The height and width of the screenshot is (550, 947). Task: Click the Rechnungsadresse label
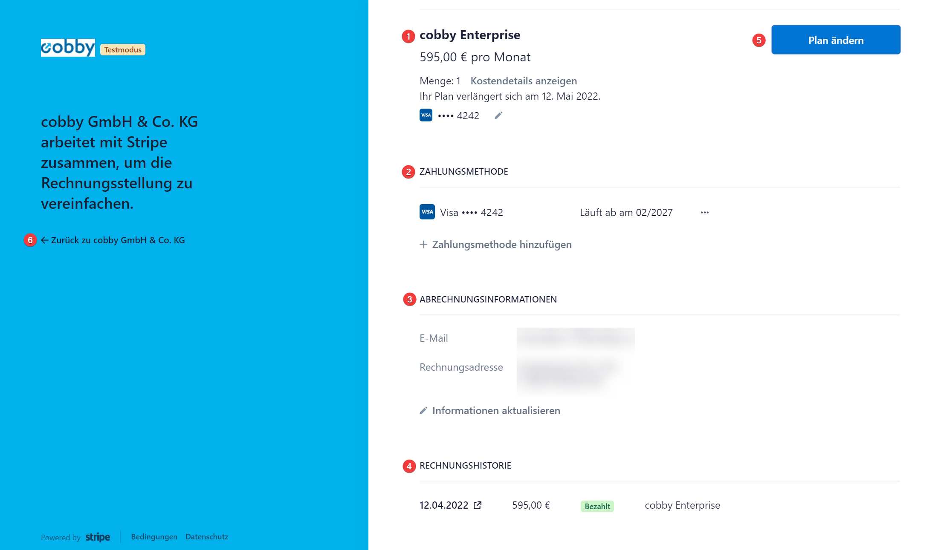tap(461, 367)
